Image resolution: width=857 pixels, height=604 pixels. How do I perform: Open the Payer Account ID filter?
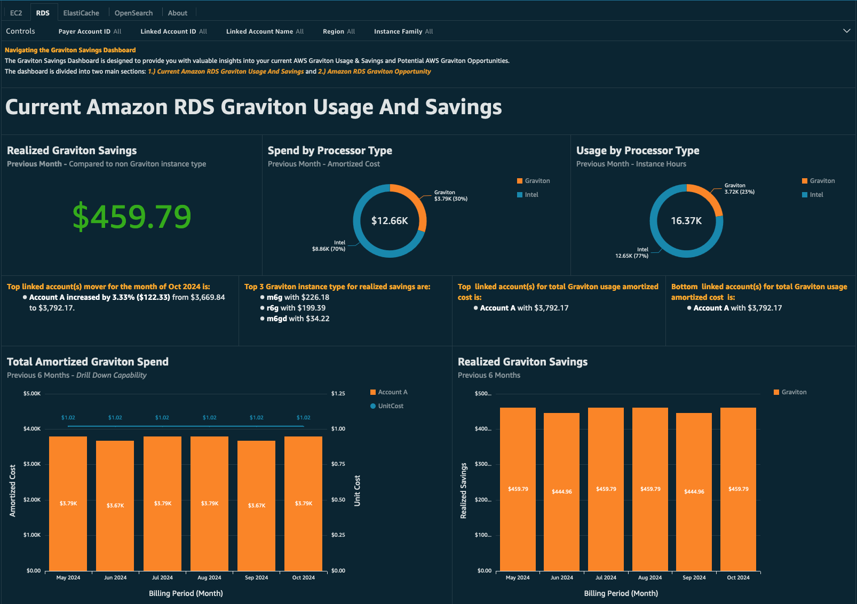click(90, 31)
